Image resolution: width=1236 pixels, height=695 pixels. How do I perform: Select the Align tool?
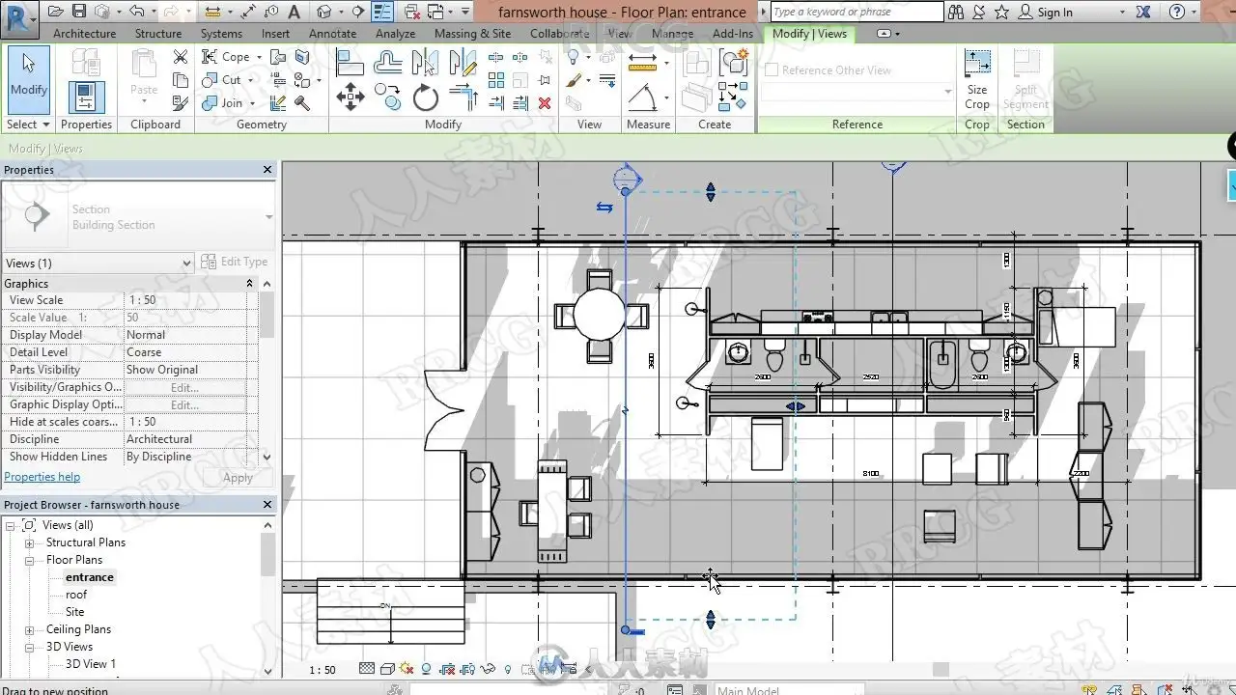pyautogui.click(x=350, y=64)
